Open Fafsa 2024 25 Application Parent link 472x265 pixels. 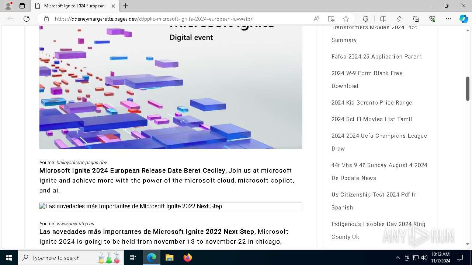[376, 57]
